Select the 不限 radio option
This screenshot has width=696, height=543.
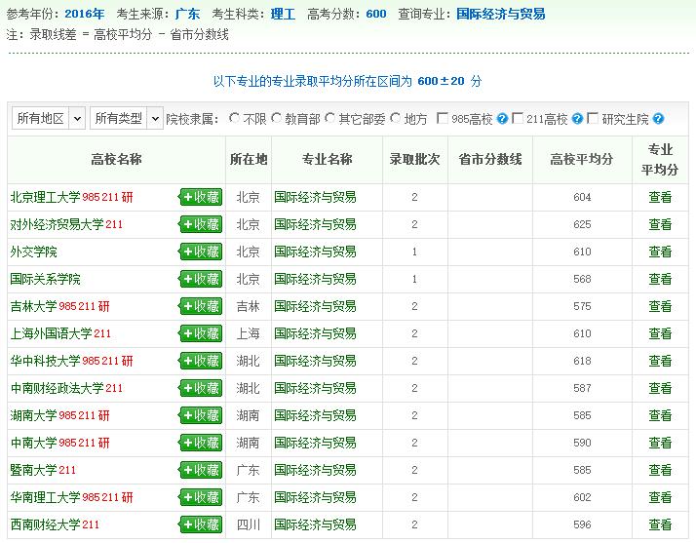[234, 118]
